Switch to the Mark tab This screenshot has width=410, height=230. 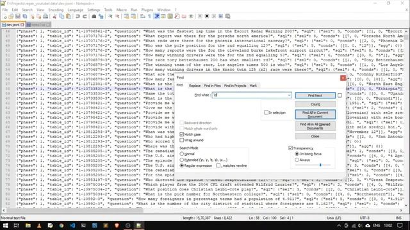point(253,86)
